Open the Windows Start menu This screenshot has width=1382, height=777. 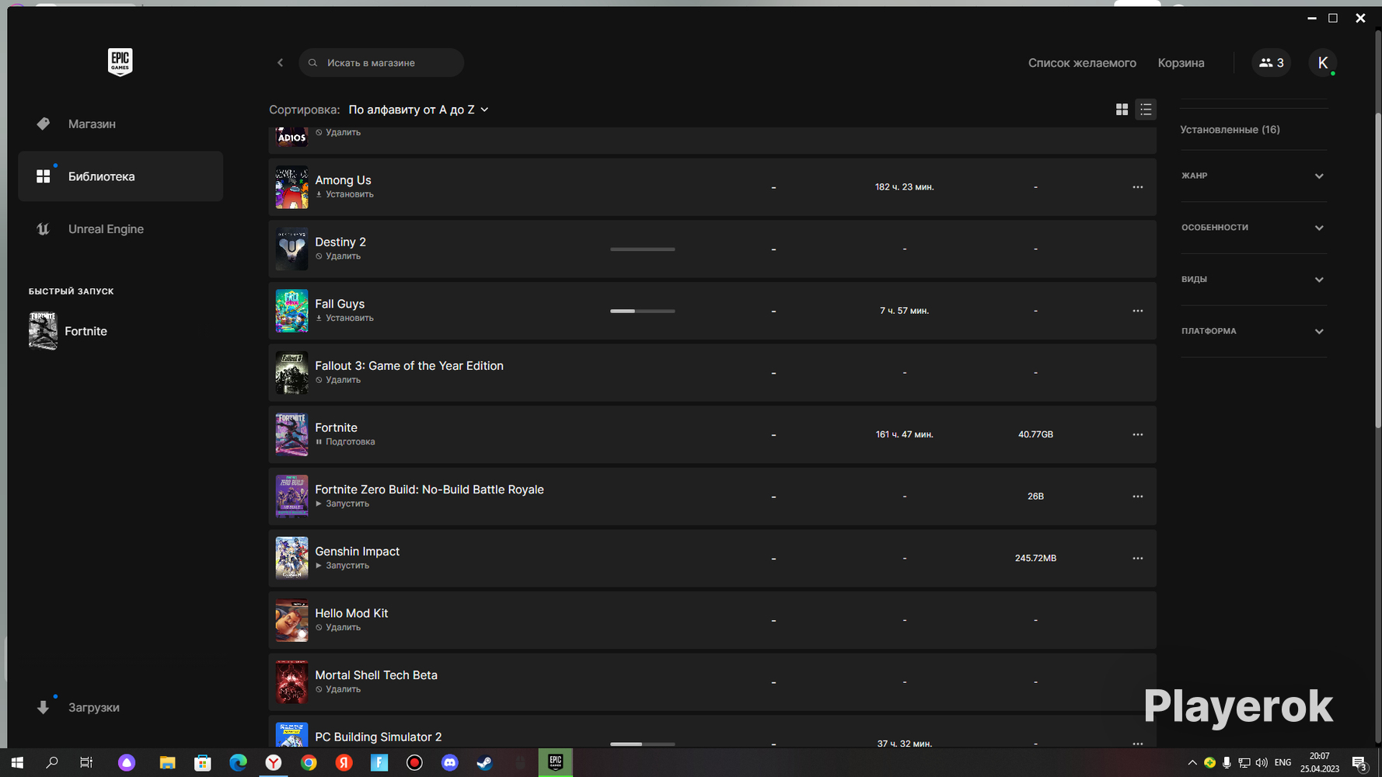tap(17, 763)
